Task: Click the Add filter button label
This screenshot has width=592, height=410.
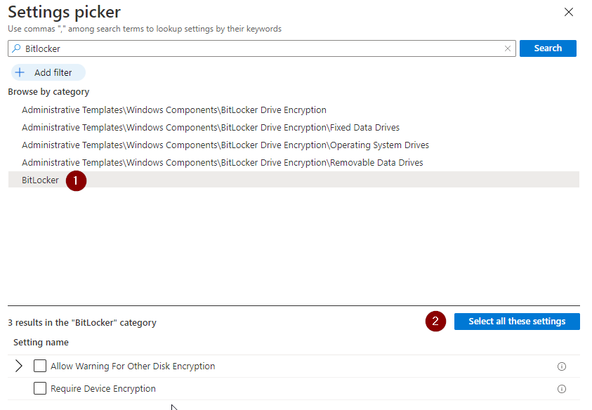Action: 53,72
